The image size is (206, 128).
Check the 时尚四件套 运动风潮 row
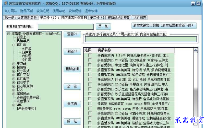(90, 79)
